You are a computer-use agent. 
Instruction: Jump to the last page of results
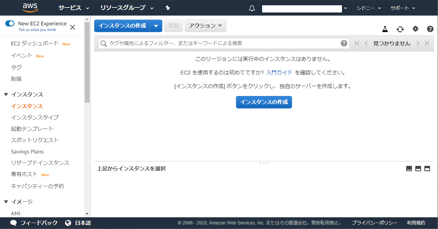(427, 43)
